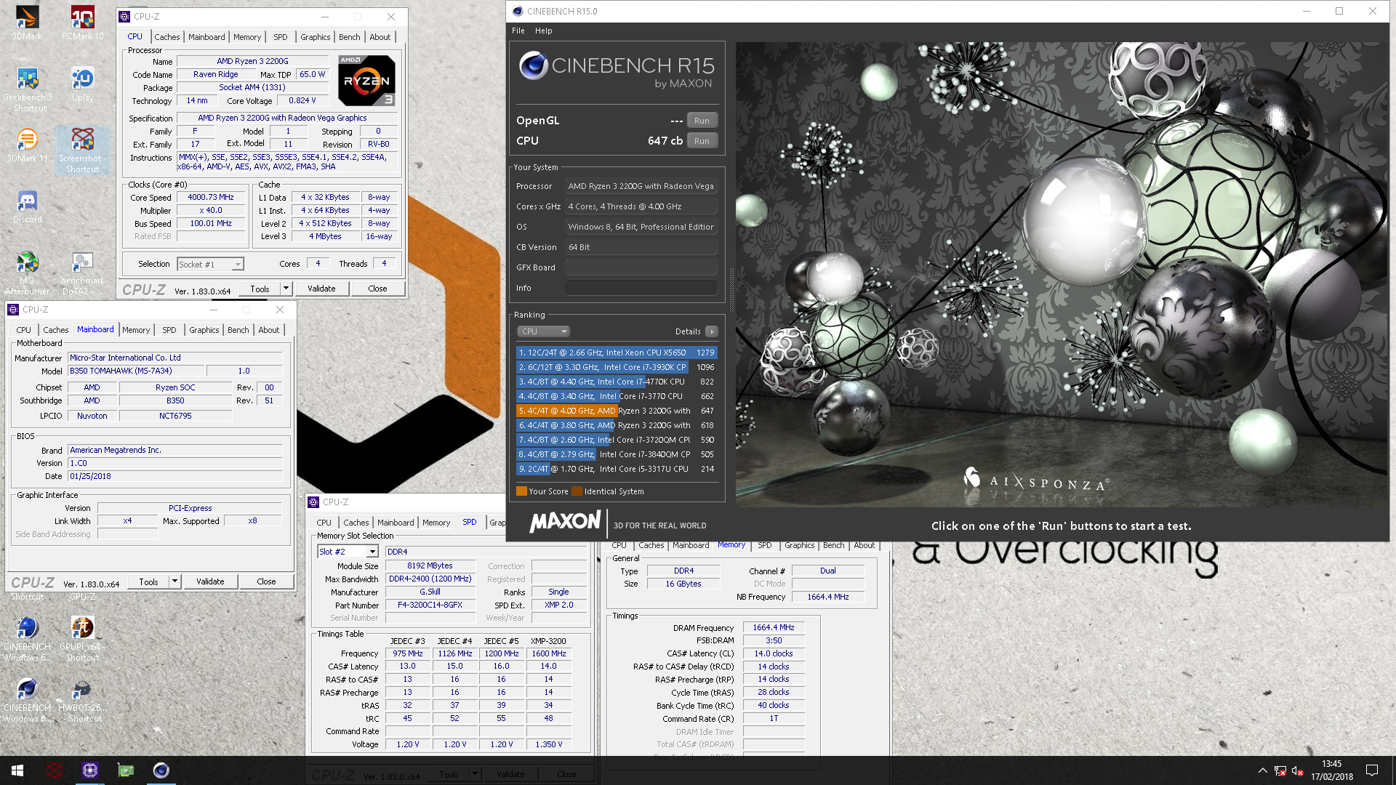The height and width of the screenshot is (785, 1396).
Task: Switch to Mainboard tab in SPD CPU-Z window
Action: 396,523
